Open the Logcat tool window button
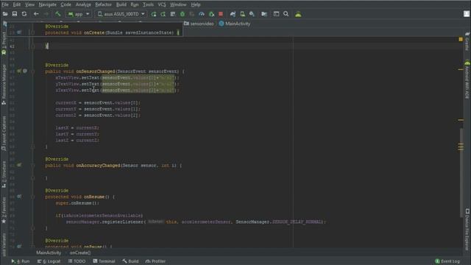 49,261
